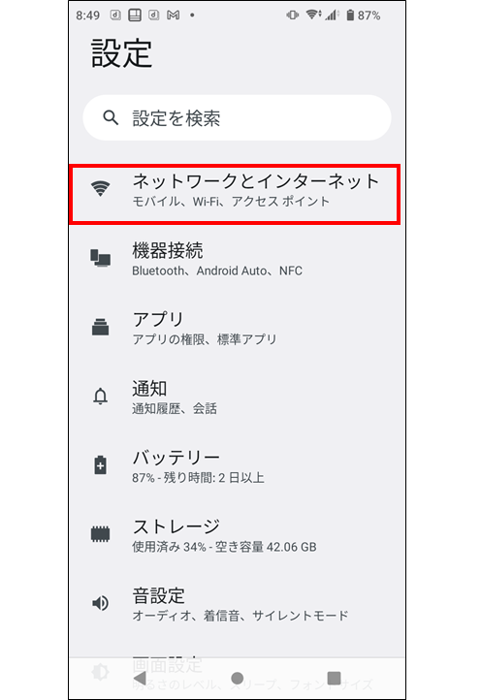This screenshot has height=700, width=481.
Task: Open アプリ settings entry
Action: coord(238,328)
